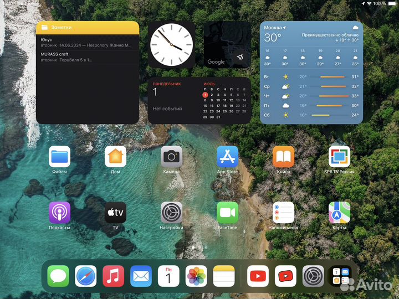
Task: Tap the Чт forecast row
Action: (x=311, y=96)
